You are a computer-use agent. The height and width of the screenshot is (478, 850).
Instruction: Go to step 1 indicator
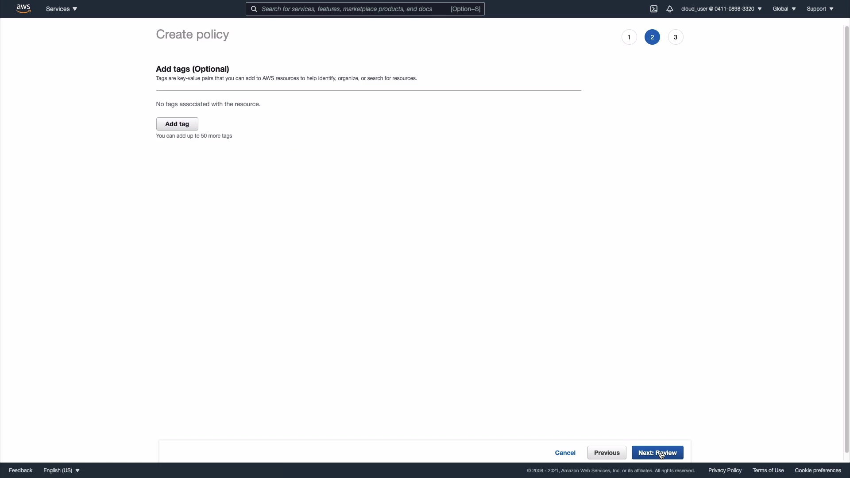pyautogui.click(x=629, y=37)
